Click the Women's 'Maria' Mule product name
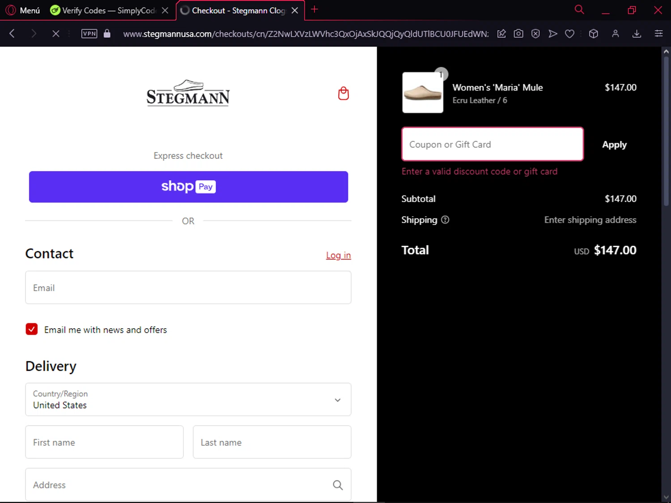The width and height of the screenshot is (671, 503). point(497,87)
